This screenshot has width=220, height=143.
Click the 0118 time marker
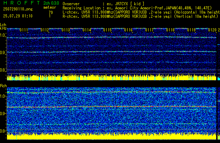[170, 30]
